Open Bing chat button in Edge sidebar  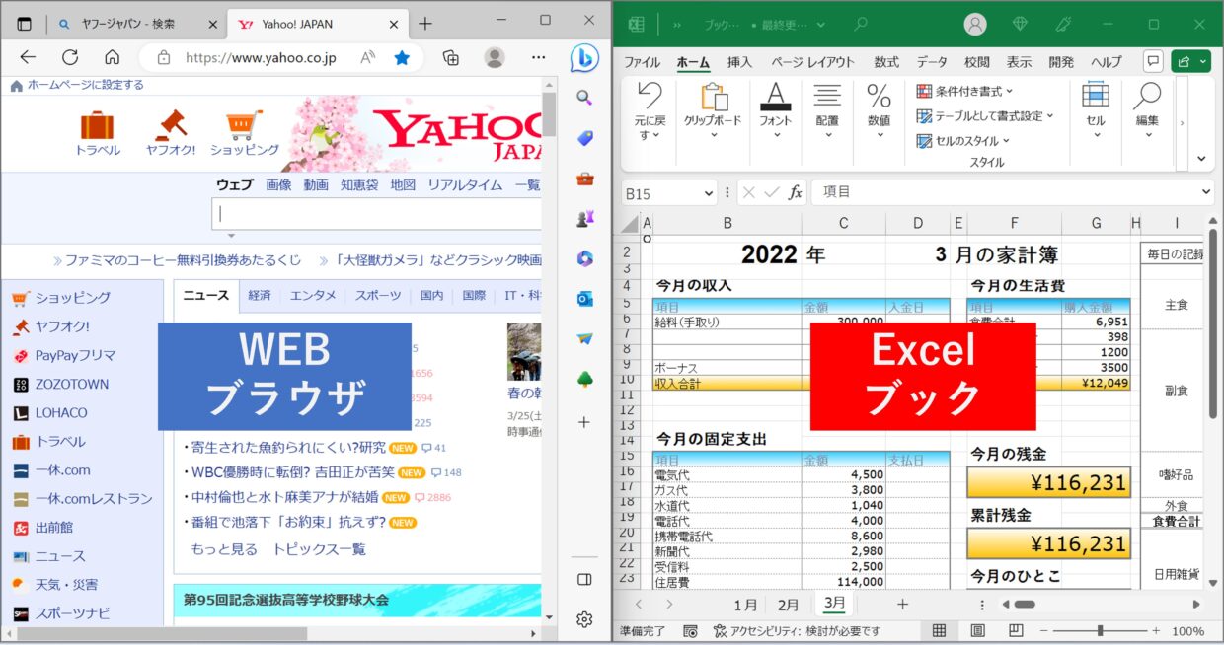tap(584, 58)
